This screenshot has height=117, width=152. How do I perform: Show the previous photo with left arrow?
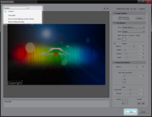click(x=104, y=8)
